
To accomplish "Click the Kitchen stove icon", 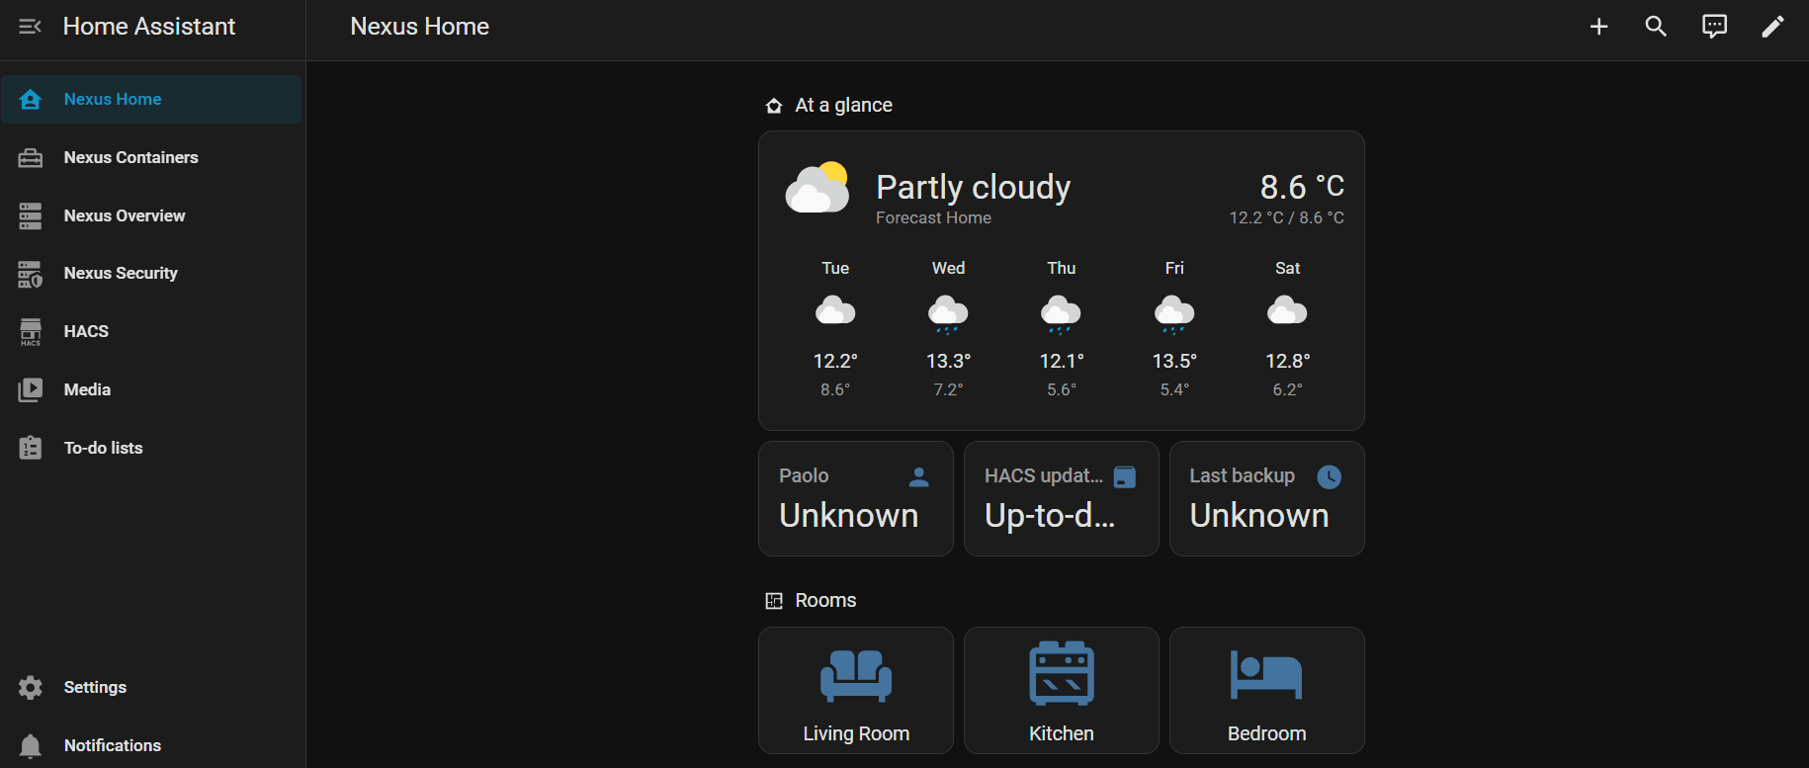I will click(1062, 673).
